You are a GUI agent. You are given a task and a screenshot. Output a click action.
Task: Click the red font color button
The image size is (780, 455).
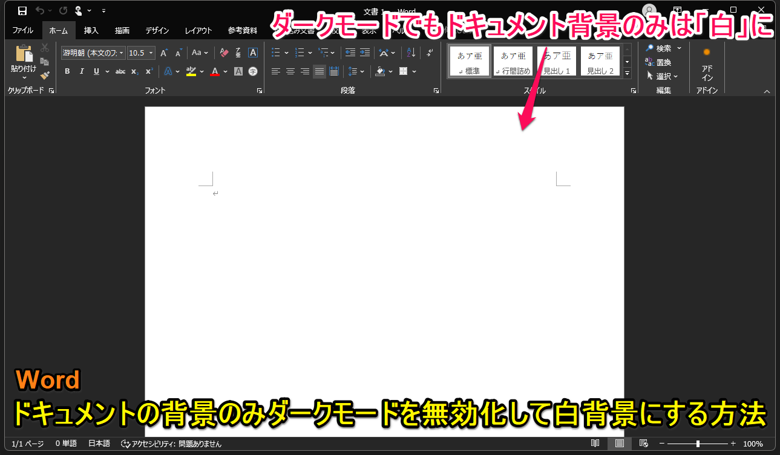click(x=215, y=71)
